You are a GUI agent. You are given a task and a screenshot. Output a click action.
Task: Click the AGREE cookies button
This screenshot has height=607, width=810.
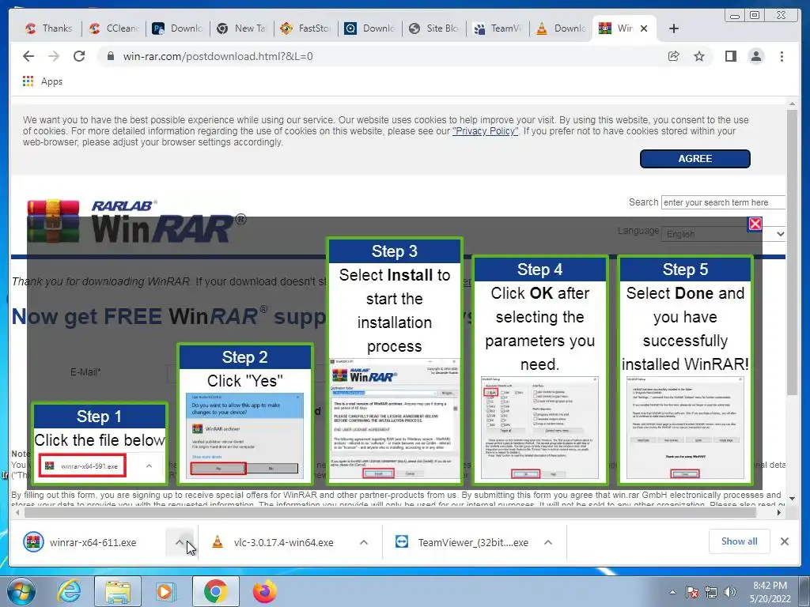point(695,158)
